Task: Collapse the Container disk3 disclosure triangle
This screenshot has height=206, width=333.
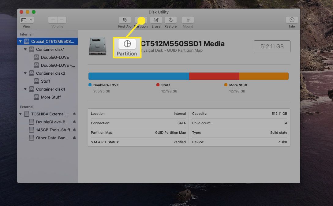Action: 25,73
